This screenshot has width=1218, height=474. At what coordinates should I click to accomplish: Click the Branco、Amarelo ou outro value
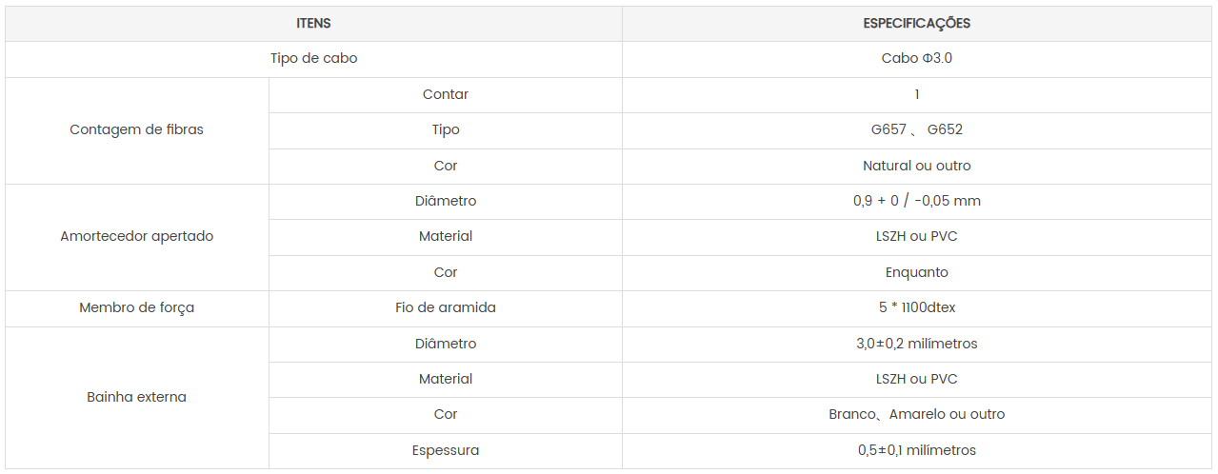point(916,414)
